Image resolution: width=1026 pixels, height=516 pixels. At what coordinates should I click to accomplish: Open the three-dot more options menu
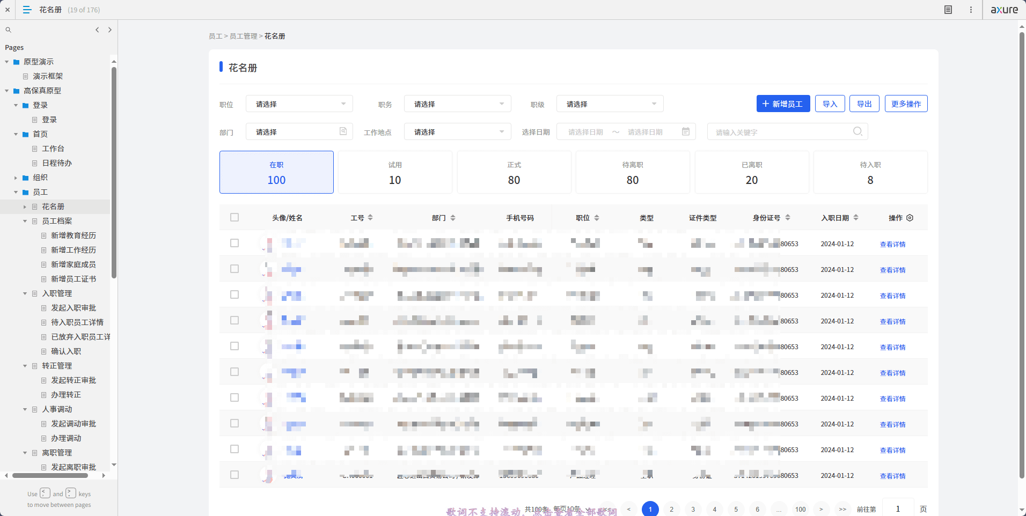971,10
